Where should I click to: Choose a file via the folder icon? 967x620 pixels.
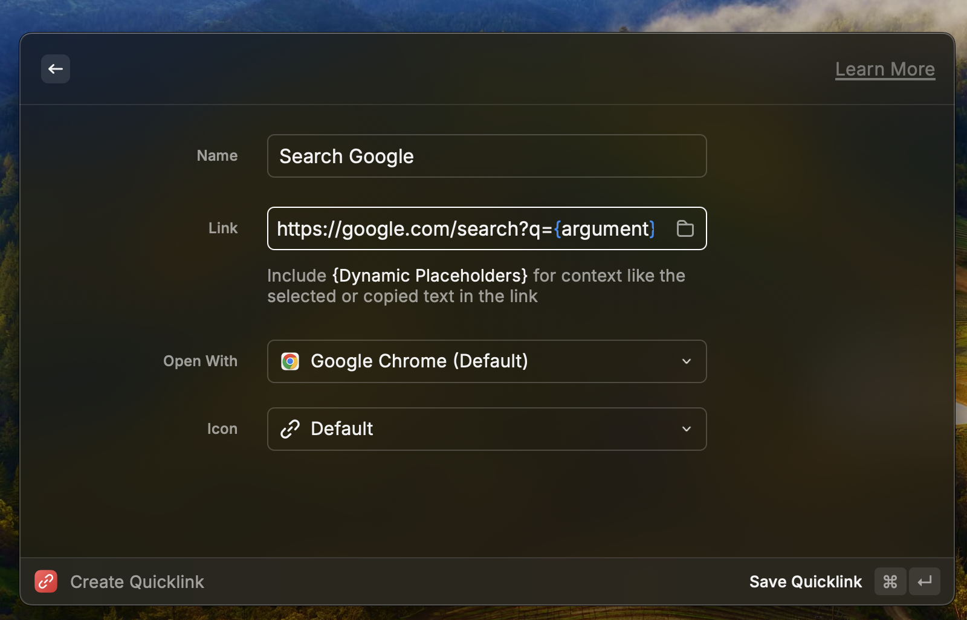pos(685,228)
